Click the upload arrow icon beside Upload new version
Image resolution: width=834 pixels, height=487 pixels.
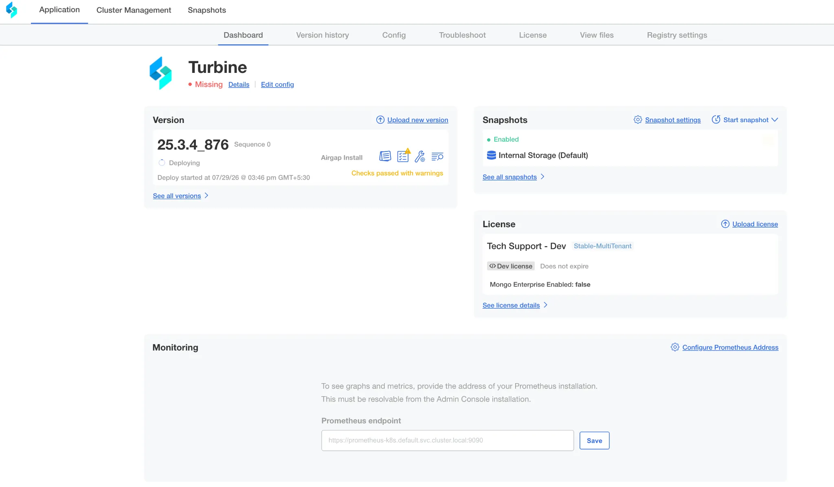click(x=380, y=120)
